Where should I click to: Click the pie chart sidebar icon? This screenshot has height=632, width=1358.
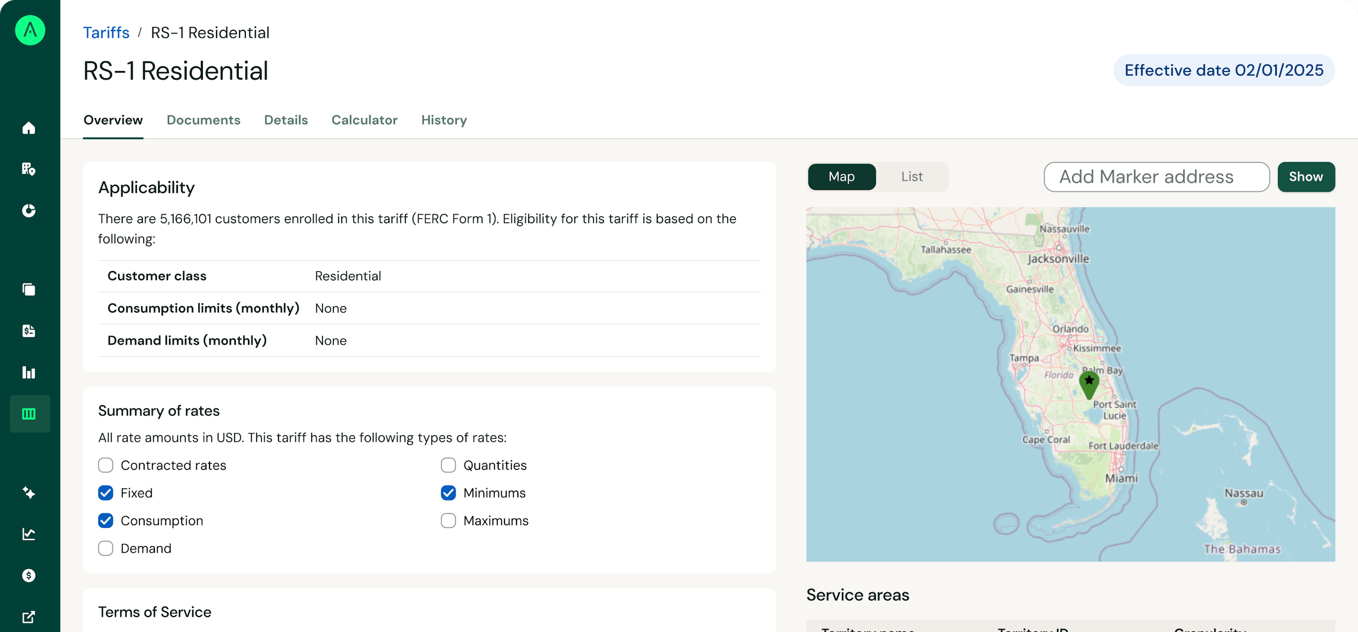click(x=29, y=210)
